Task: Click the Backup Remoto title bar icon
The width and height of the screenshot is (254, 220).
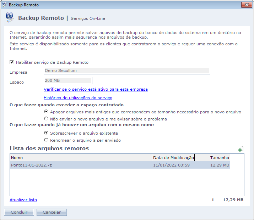Action: coord(5,5)
